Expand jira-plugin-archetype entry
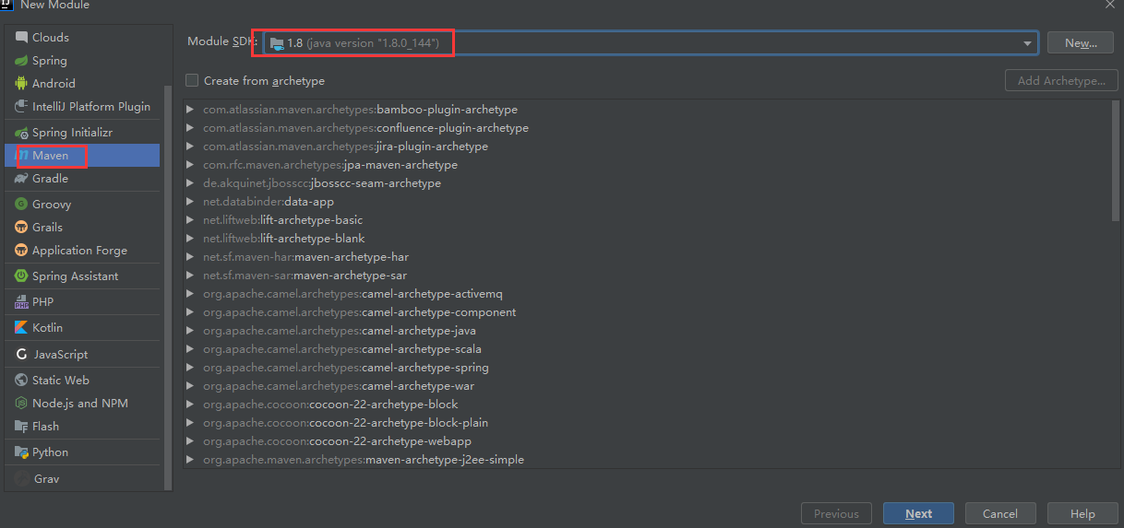 coord(190,147)
